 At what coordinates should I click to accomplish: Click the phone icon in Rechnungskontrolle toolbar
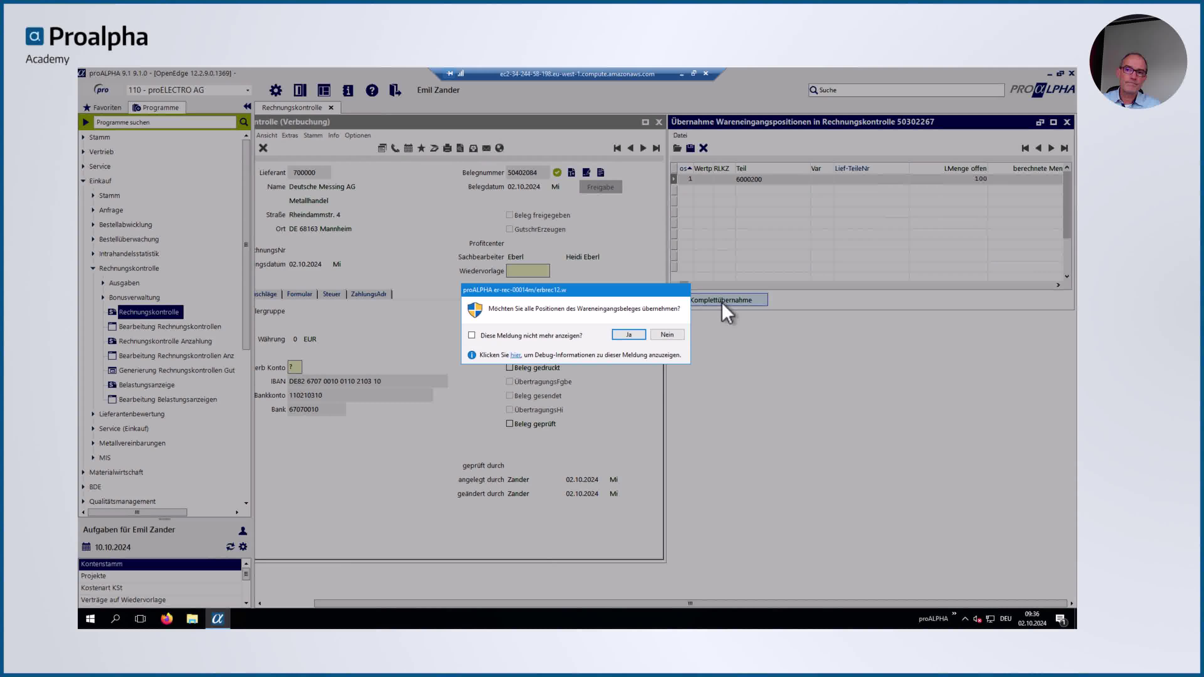tap(395, 148)
